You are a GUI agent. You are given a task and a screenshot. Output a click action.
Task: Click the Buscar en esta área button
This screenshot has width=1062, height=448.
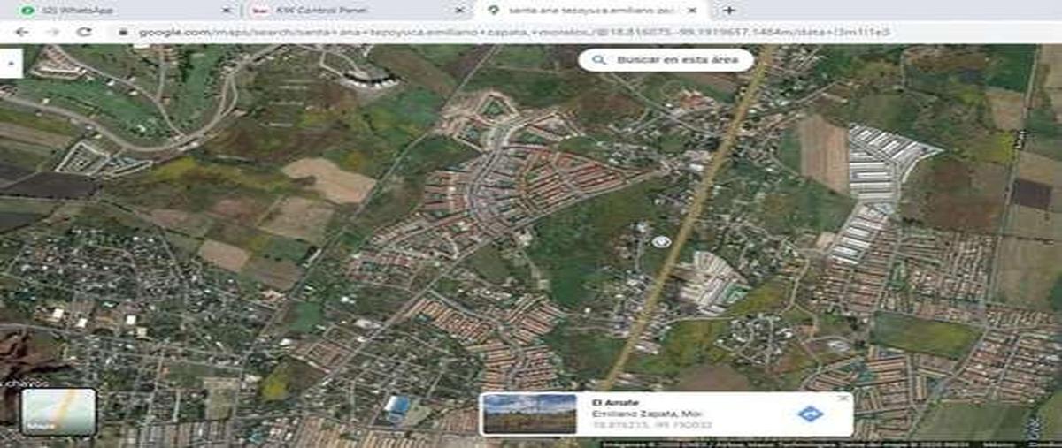coord(666,60)
